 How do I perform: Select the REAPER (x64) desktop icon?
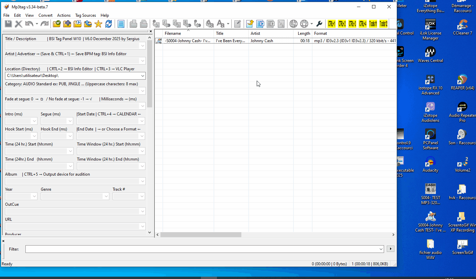click(462, 82)
